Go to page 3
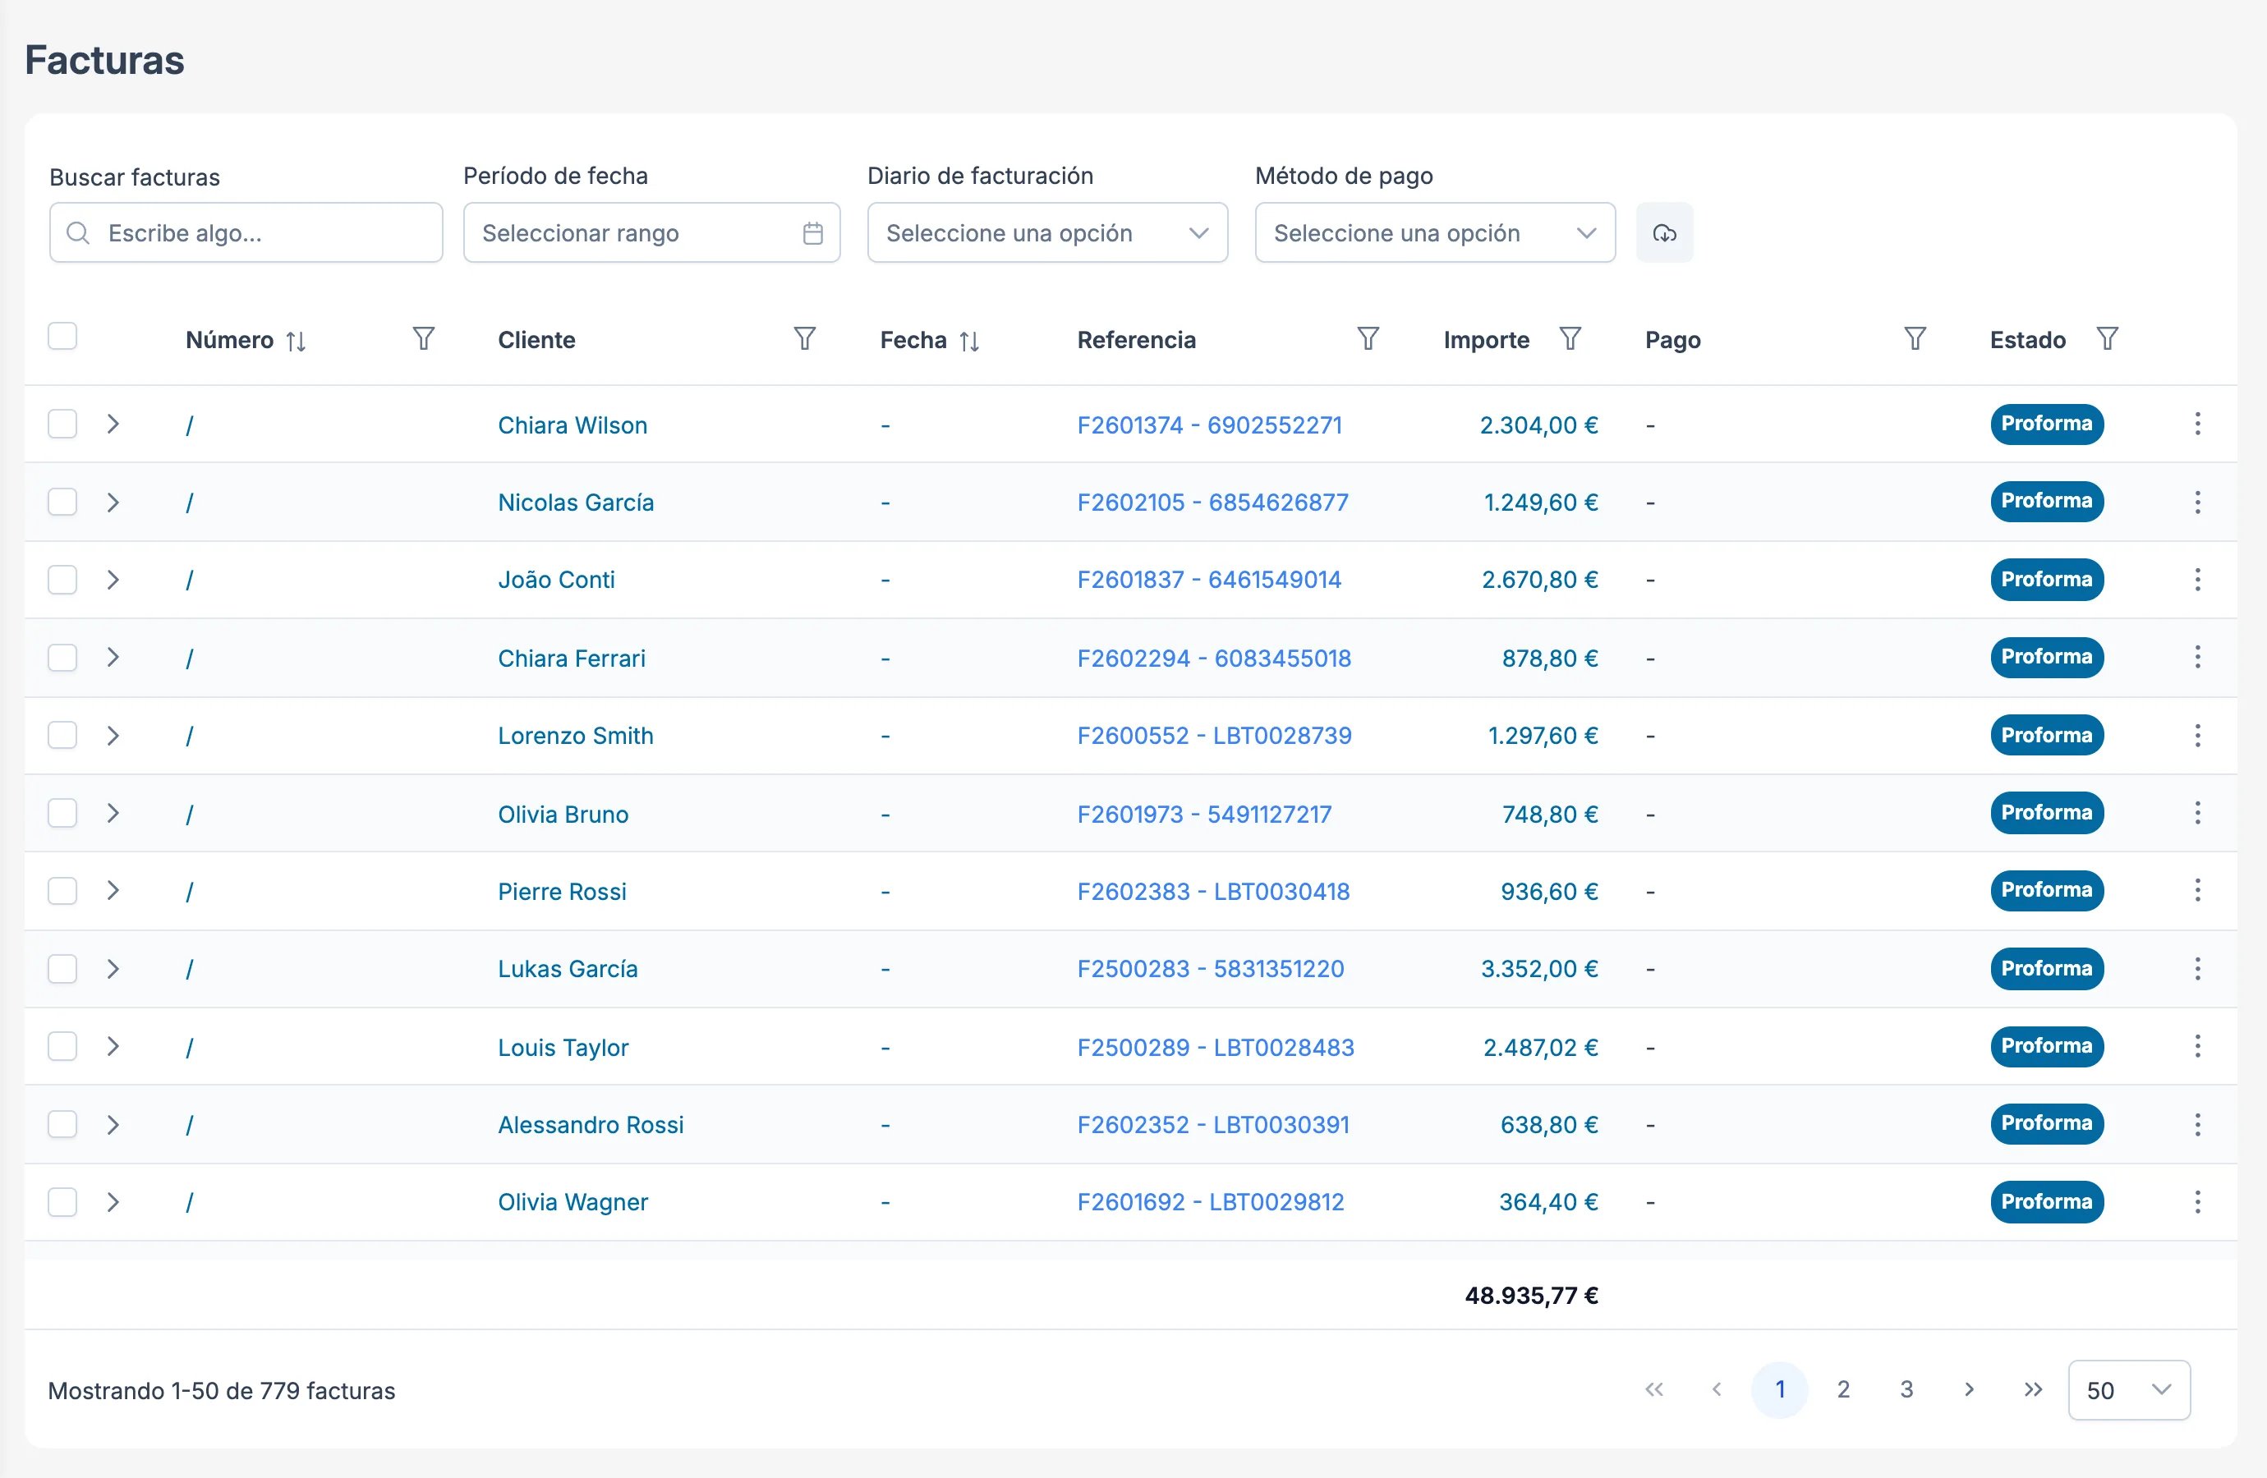The width and height of the screenshot is (2267, 1478). click(x=1906, y=1389)
